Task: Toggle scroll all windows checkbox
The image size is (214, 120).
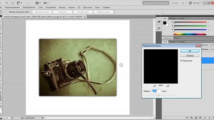Action: pyautogui.click(x=8, y=12)
